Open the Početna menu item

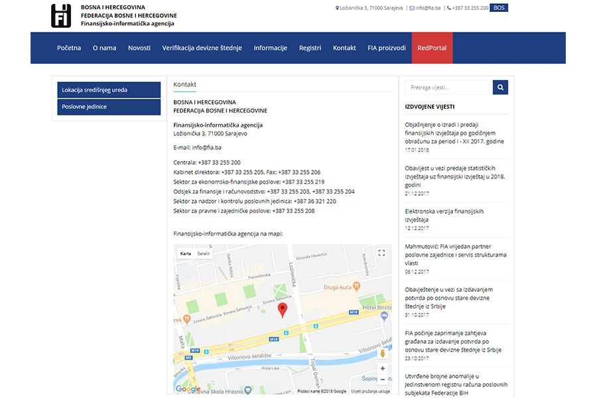point(69,48)
